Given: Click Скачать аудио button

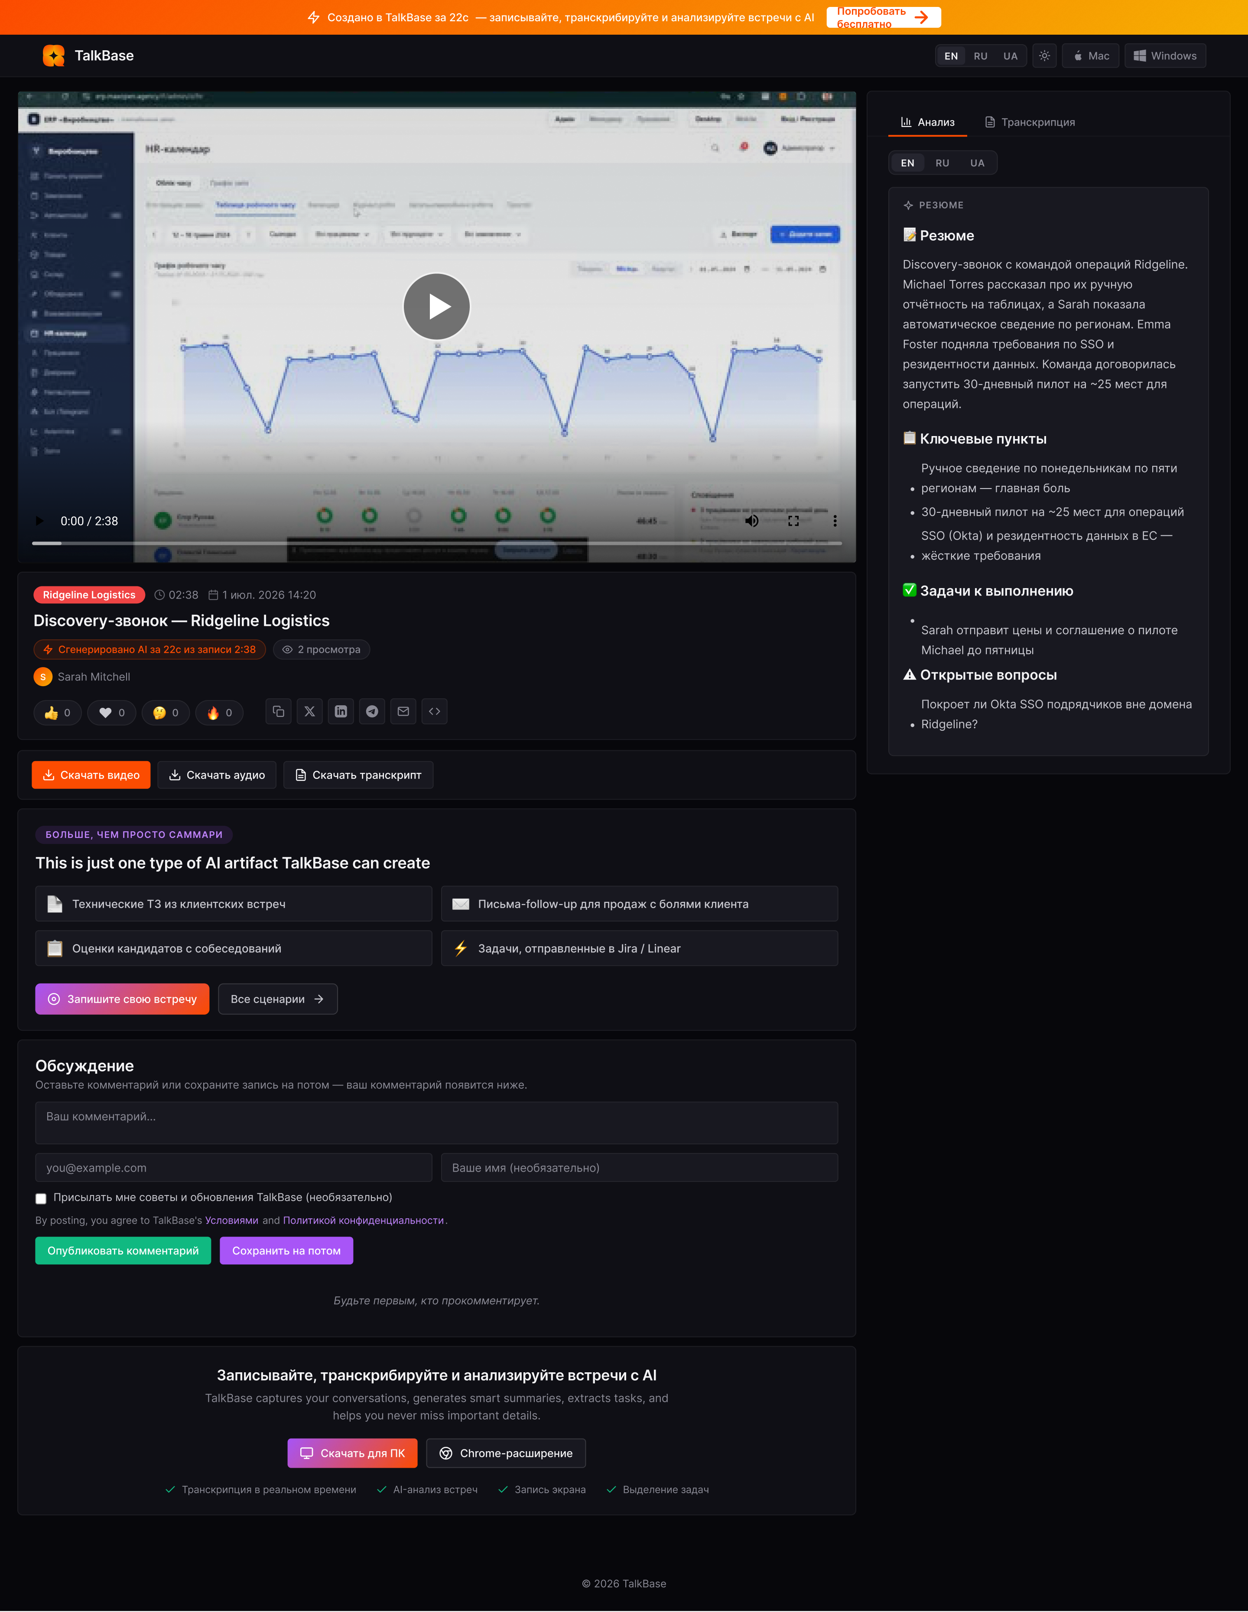Looking at the screenshot, I should [x=217, y=775].
